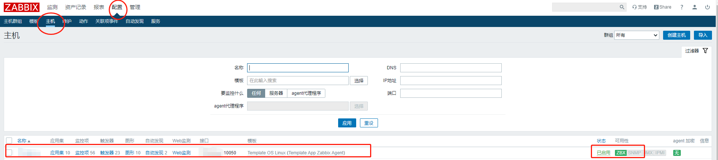Open the 配置 menu
Viewport: 718px width, 160px height.
coord(117,7)
